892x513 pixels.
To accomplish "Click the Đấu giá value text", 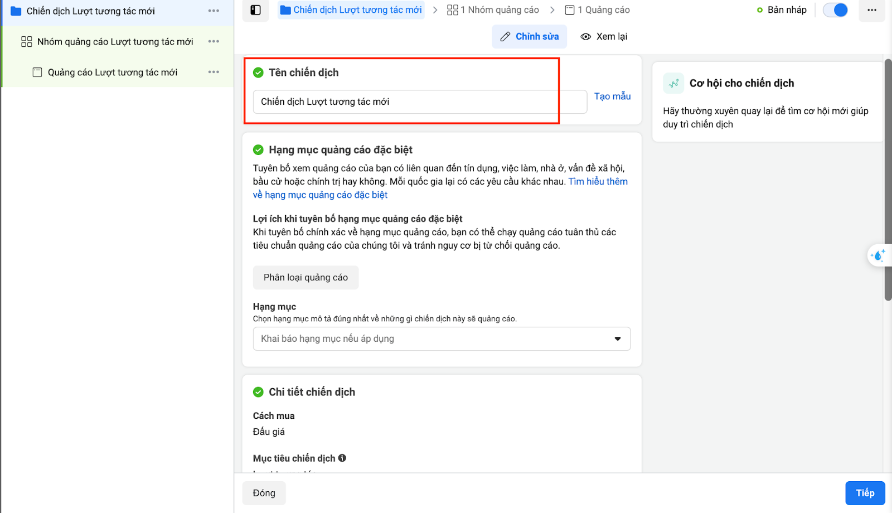I will pyautogui.click(x=269, y=432).
